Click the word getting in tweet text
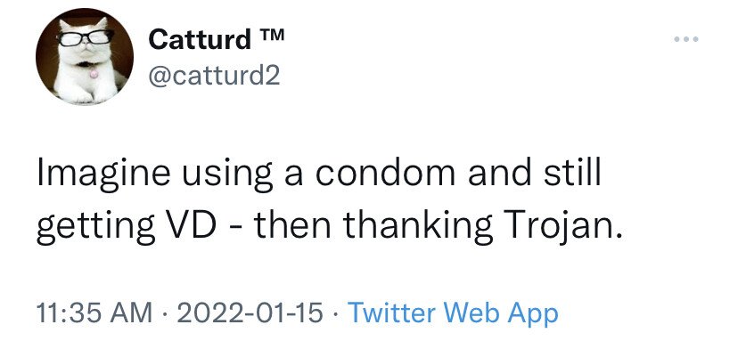Screen dimensions: 738x341 pos(95,228)
